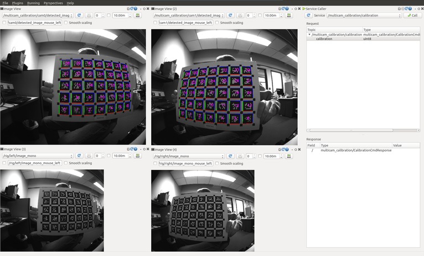Call the calibration service

(x=412, y=15)
